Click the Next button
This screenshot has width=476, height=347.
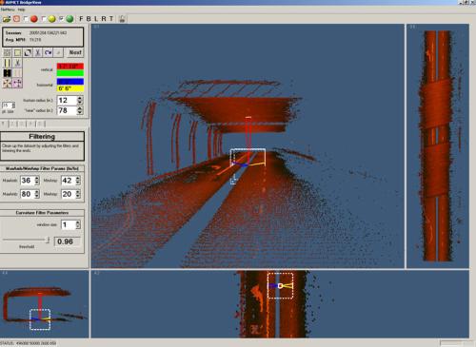[x=75, y=52]
